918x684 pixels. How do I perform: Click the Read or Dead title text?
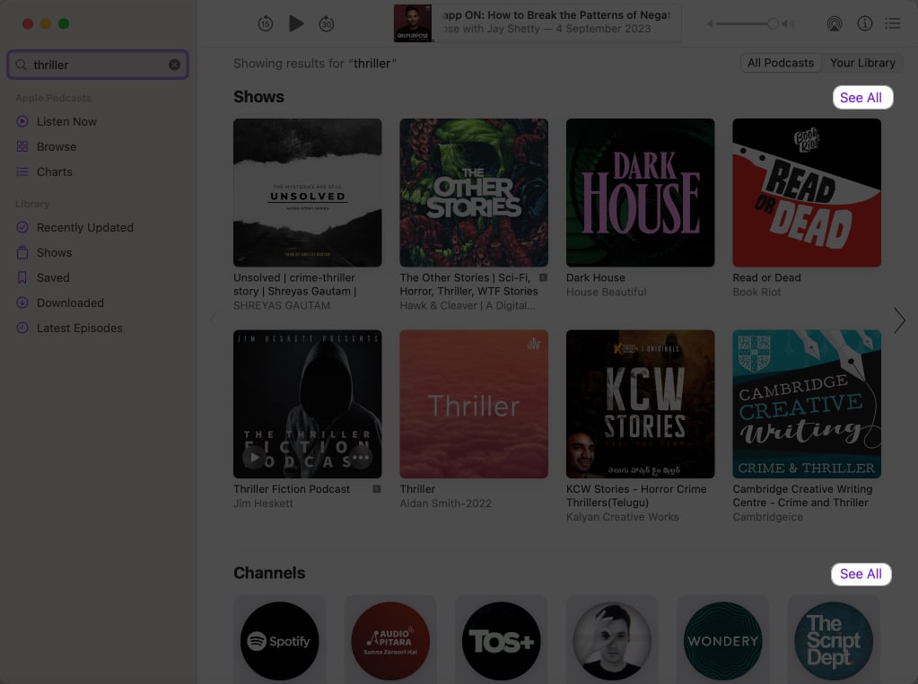click(x=766, y=277)
